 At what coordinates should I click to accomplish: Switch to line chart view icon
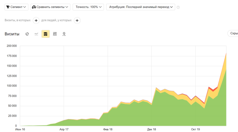pos(36,34)
